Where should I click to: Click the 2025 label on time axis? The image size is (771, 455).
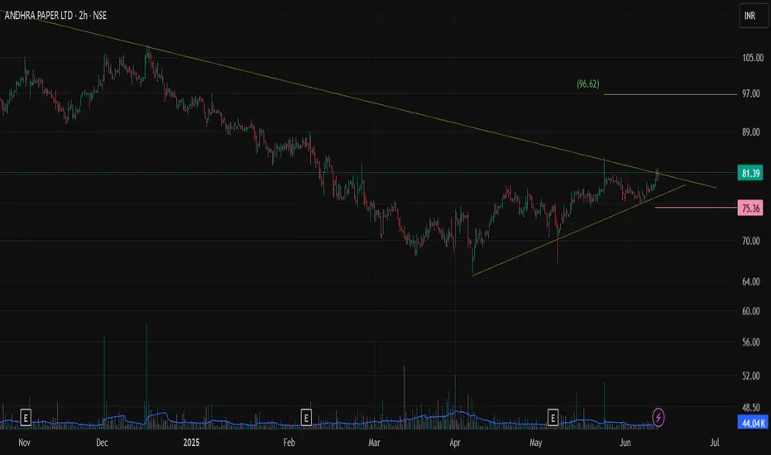coord(191,443)
